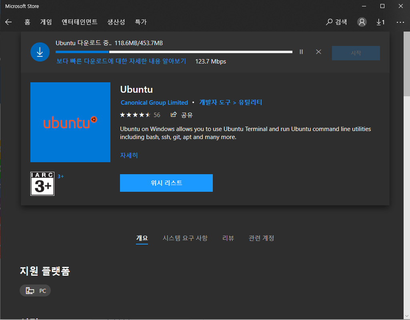Screen dimensions: 410x320
Task: Click the disabled 시작 button
Action: tap(356, 53)
